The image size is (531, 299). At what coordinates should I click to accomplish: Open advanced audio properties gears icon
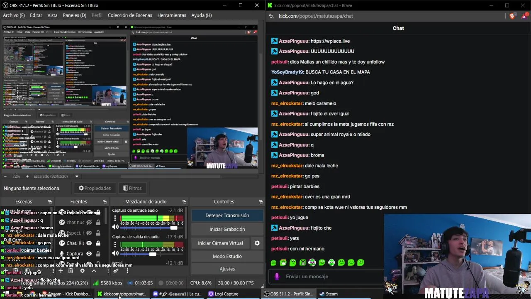[116, 271]
